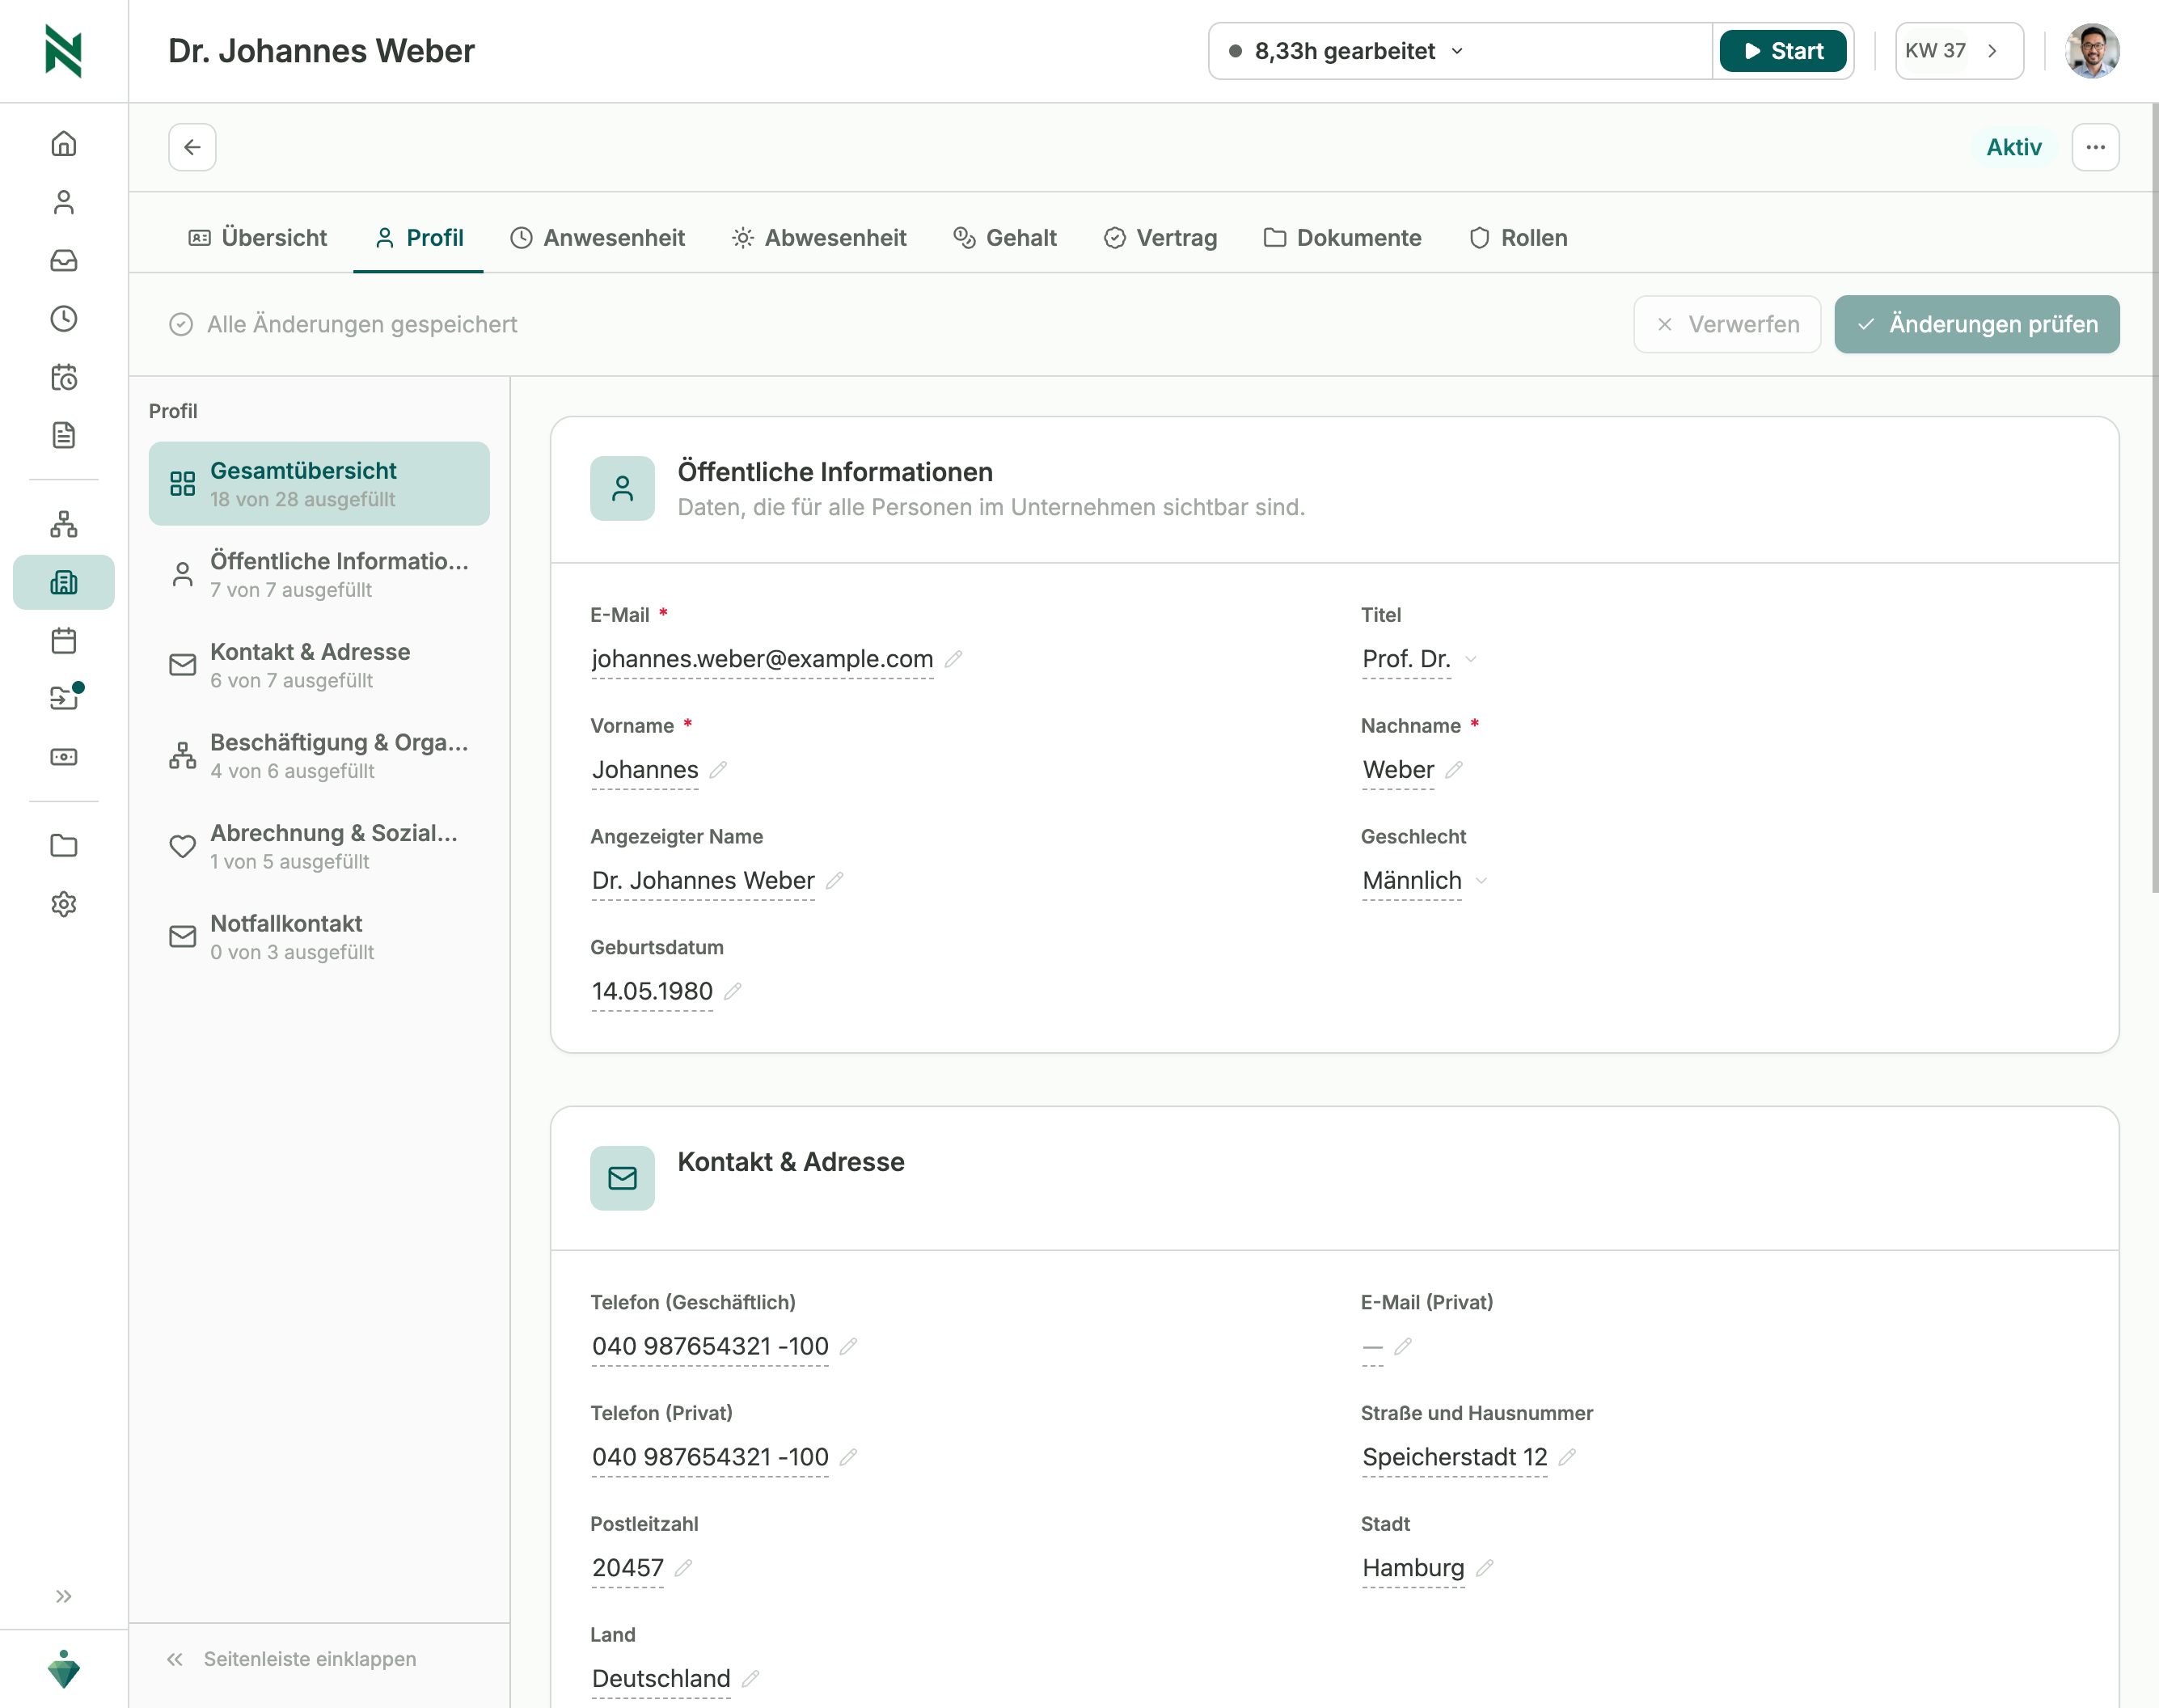Click the gem icon at sidebar bottom

(x=64, y=1668)
